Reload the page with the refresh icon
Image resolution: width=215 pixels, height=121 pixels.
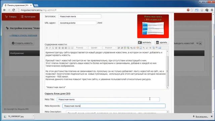(13, 10)
